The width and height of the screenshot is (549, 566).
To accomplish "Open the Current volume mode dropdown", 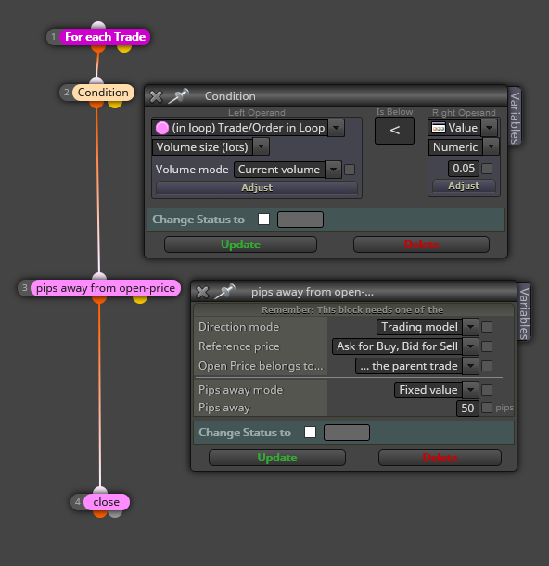I will [x=333, y=170].
